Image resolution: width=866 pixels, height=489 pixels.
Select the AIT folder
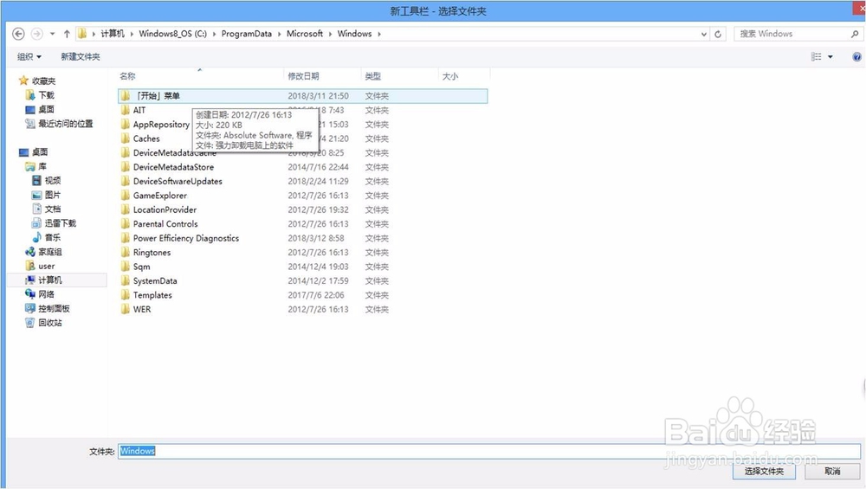click(x=139, y=111)
